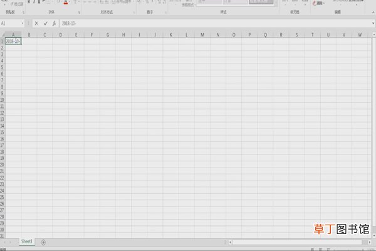Open the number group dialog launcher
The image size is (376, 251).
pos(165,13)
